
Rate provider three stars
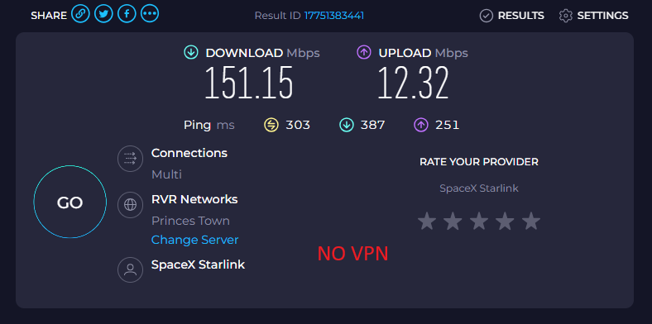click(x=479, y=221)
